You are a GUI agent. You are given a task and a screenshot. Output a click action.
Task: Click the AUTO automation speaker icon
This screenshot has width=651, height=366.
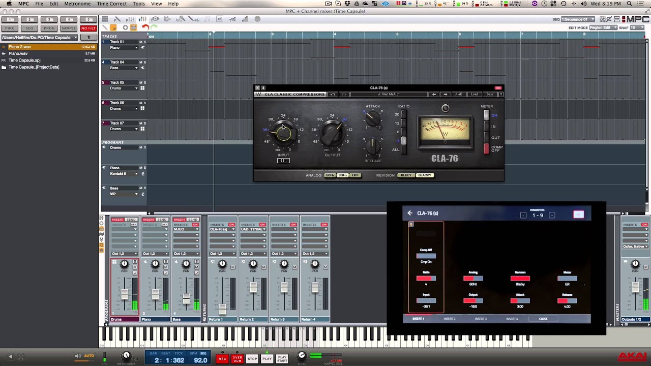tap(77, 356)
